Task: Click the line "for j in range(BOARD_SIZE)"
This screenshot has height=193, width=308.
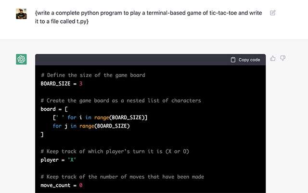Action: click(91, 126)
